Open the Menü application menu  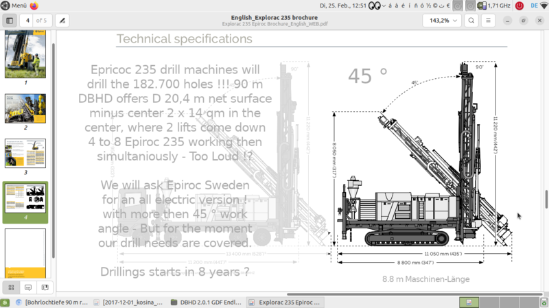click(x=14, y=5)
